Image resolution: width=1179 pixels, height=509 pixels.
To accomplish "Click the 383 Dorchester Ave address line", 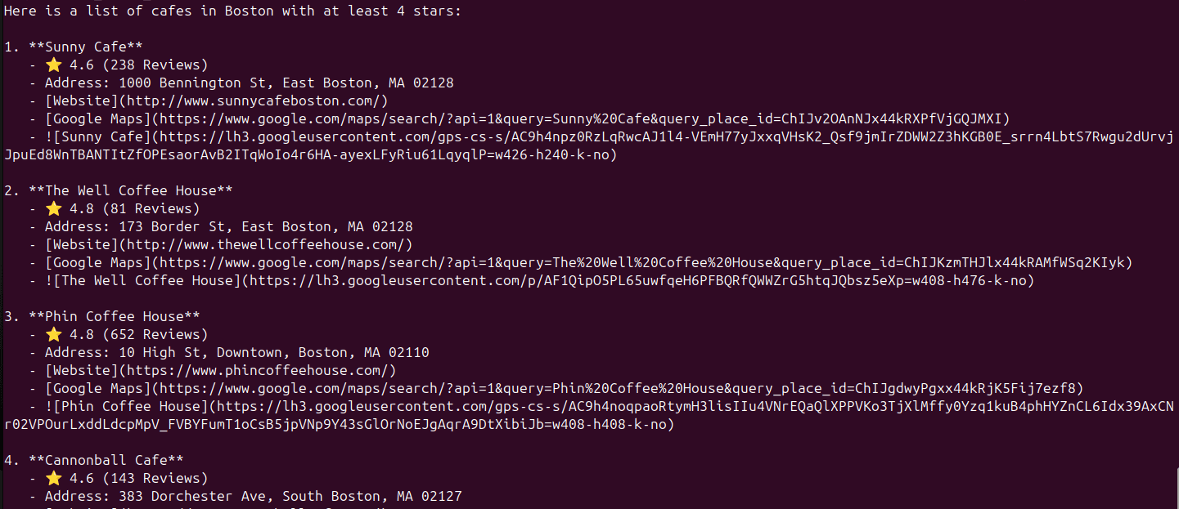I will click(x=254, y=497).
